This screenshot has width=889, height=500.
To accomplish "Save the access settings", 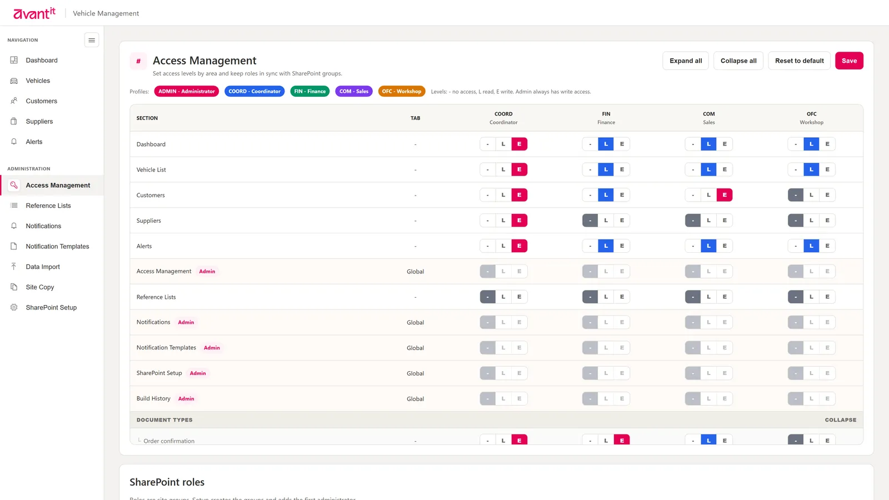I will [849, 61].
